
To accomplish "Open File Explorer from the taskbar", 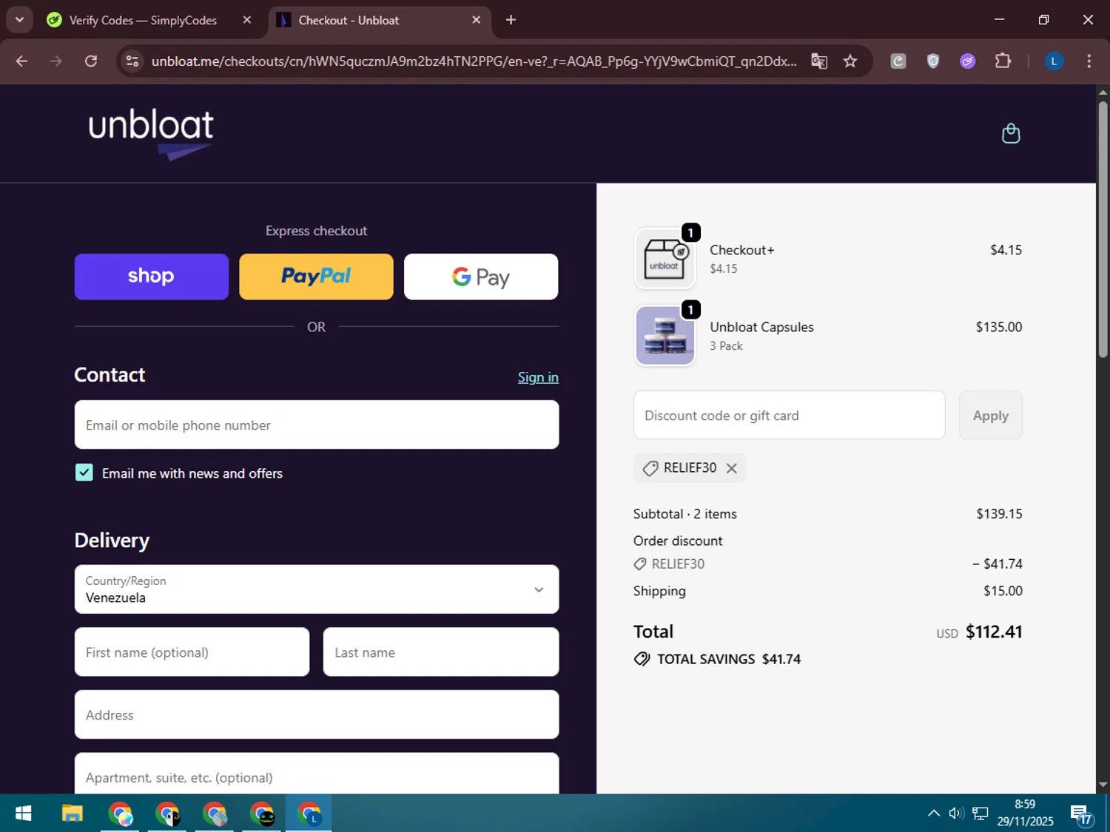I will click(x=72, y=814).
